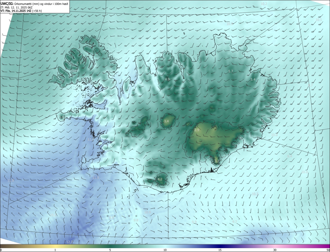Click the 4.9 value on the map
Screen dimensions: 330x252
167,79
